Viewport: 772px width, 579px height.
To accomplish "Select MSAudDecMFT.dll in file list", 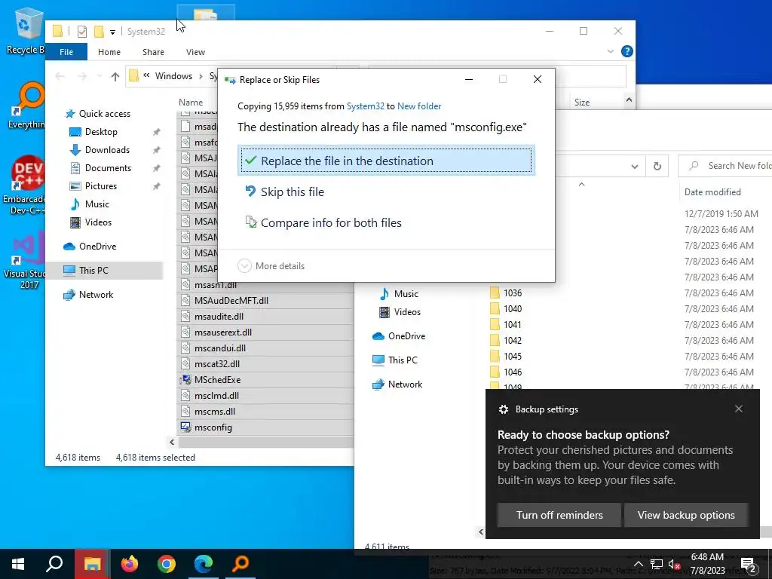I will (x=231, y=300).
